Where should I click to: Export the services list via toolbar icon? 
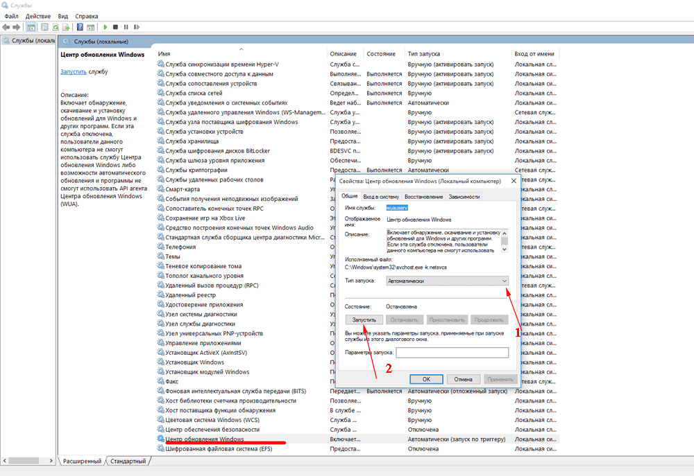point(67,27)
